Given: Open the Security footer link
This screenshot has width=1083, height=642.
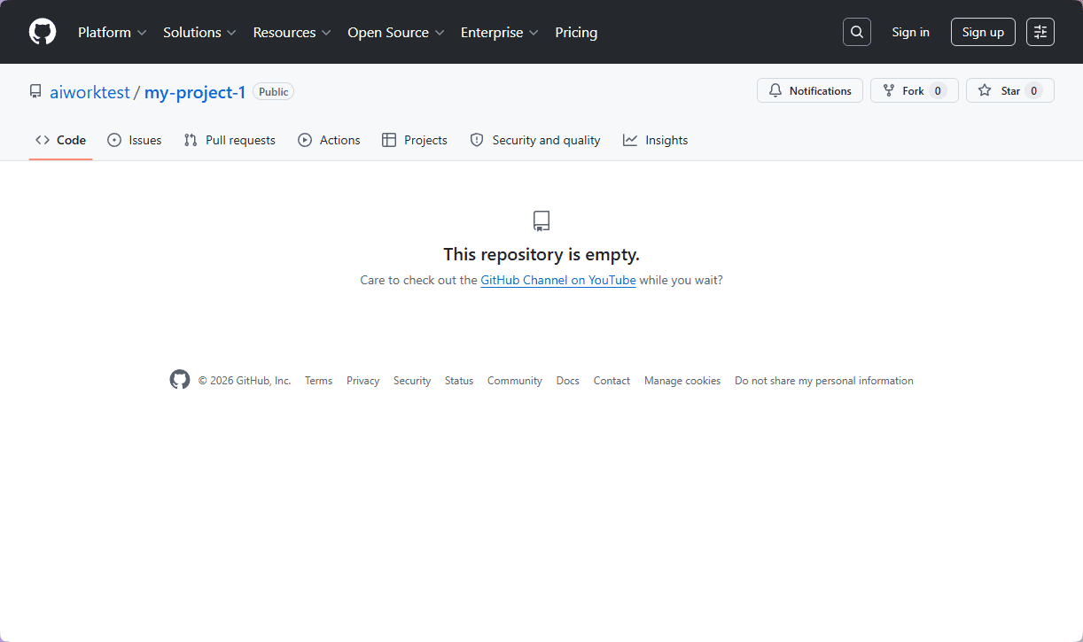Looking at the screenshot, I should [x=412, y=381].
